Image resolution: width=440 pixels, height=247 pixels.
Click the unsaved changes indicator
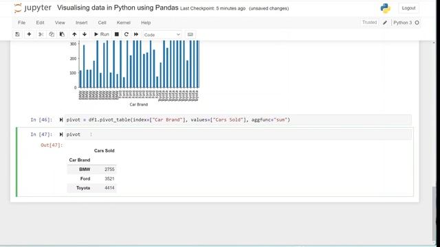coord(269,8)
